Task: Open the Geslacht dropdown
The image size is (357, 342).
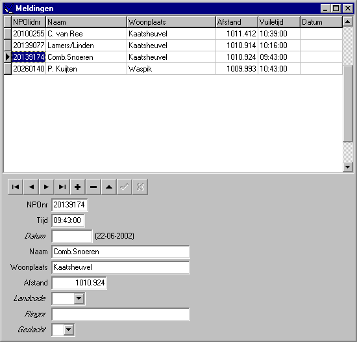Action: [x=69, y=330]
